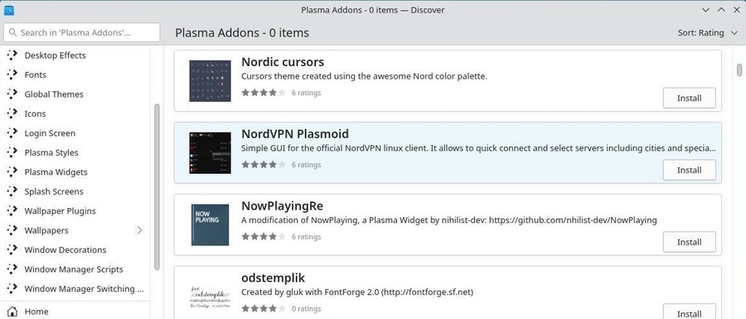Click the 'Plasma Addons - 0 items' heading
Image resolution: width=746 pixels, height=319 pixels.
pos(242,33)
